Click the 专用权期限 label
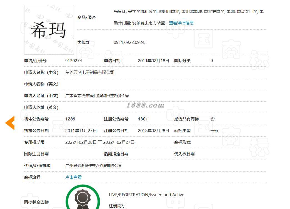Viewport: 290px width, 209px height. click(34, 142)
